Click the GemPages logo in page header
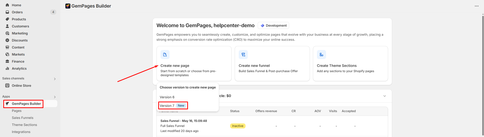484x137 pixels. tap(68, 6)
